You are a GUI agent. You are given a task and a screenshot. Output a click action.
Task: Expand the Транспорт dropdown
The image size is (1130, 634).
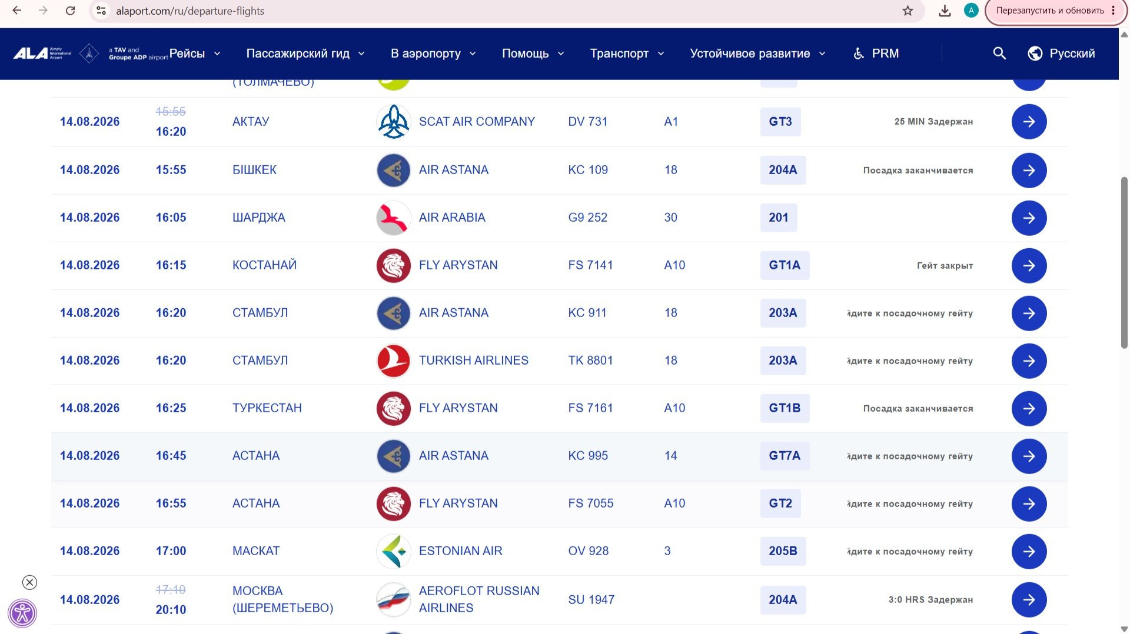click(x=627, y=54)
